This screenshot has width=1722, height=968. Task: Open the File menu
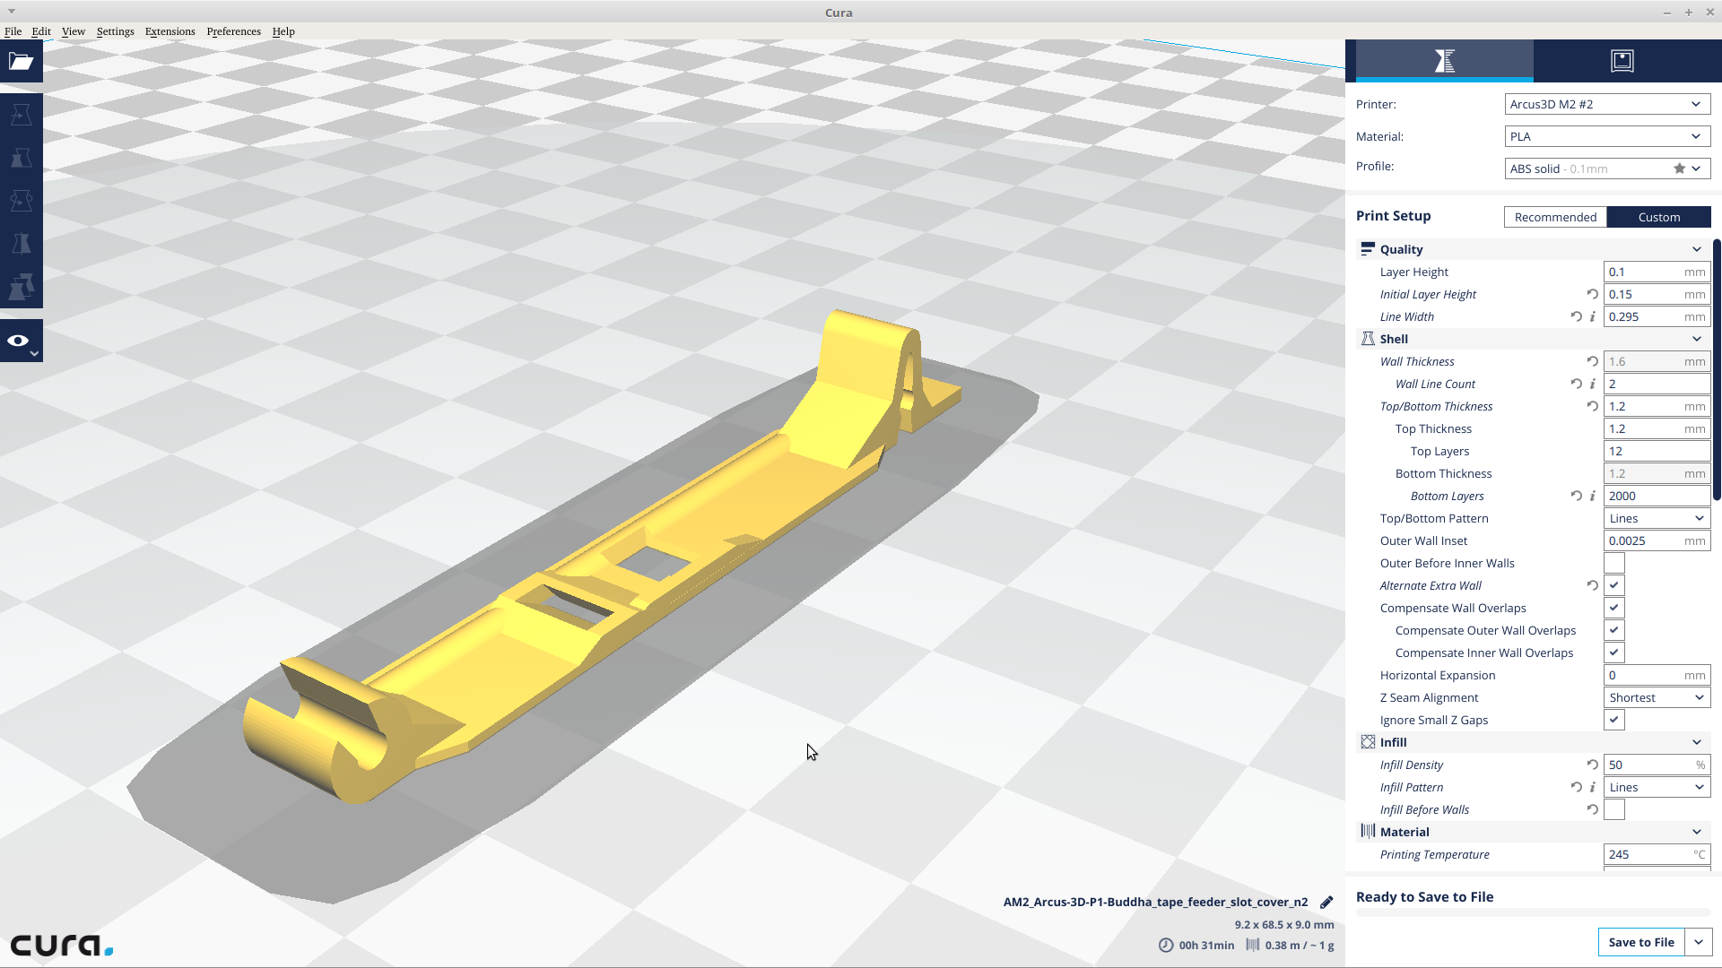point(13,31)
